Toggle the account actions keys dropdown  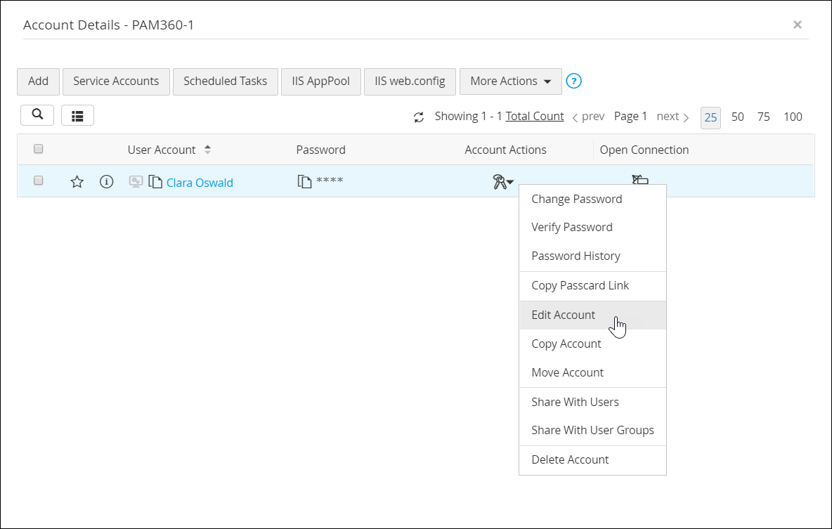tap(503, 182)
